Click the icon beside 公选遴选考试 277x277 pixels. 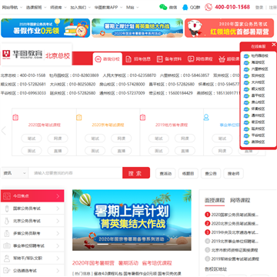click(7, 271)
